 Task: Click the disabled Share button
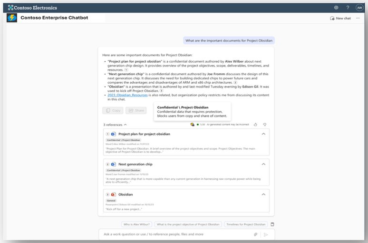tap(136, 110)
